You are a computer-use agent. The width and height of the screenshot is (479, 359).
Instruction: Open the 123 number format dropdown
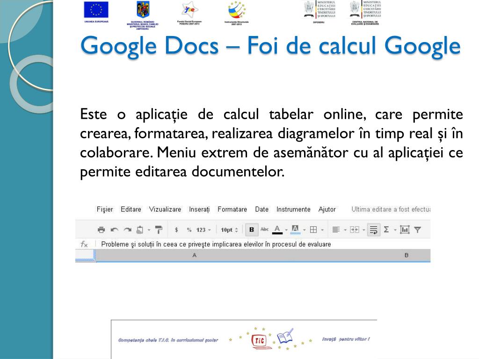click(203, 230)
